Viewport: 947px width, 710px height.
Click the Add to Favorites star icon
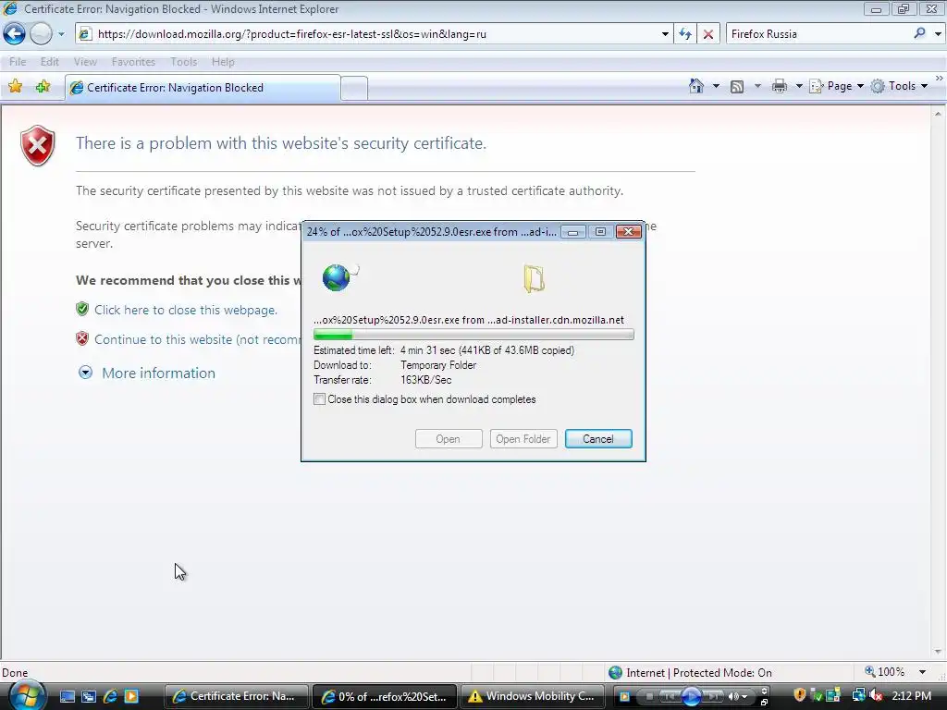(43, 87)
